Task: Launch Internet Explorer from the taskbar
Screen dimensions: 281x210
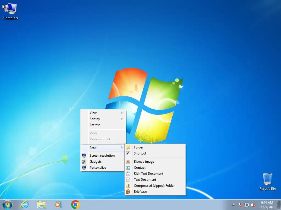Action: click(x=24, y=205)
